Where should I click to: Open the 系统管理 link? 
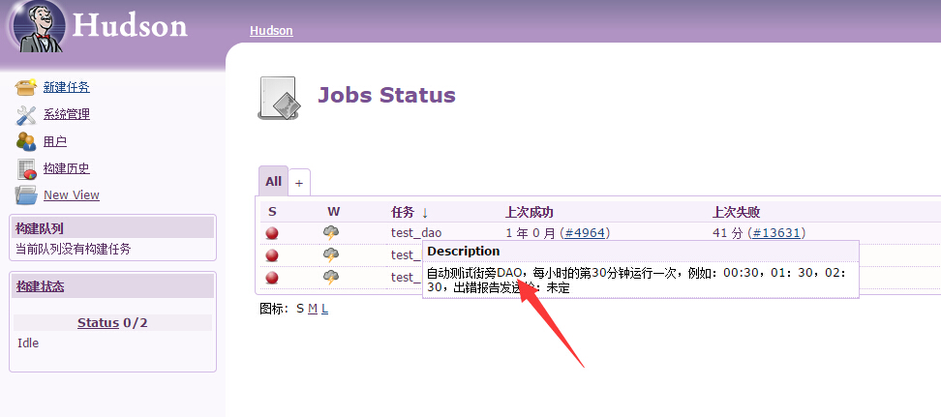pos(67,114)
